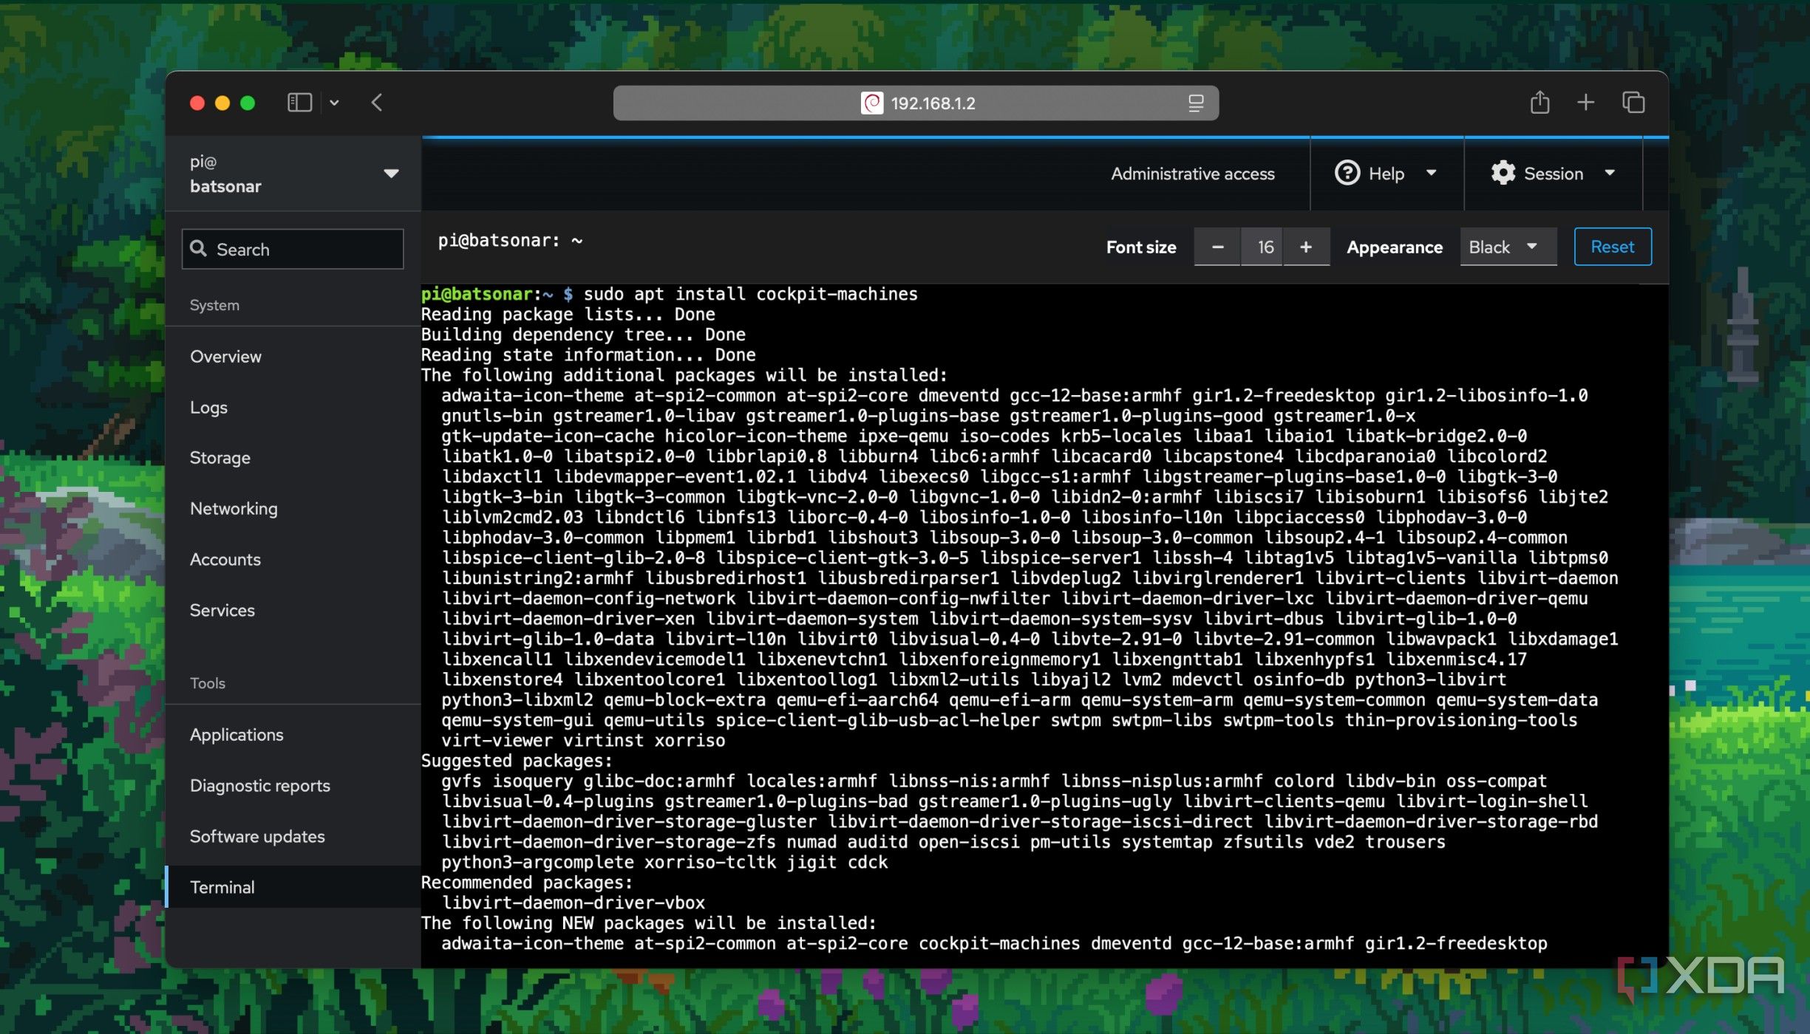Click 'Suggested packages:' line in terminal
1810x1034 pixels.
click(x=517, y=761)
